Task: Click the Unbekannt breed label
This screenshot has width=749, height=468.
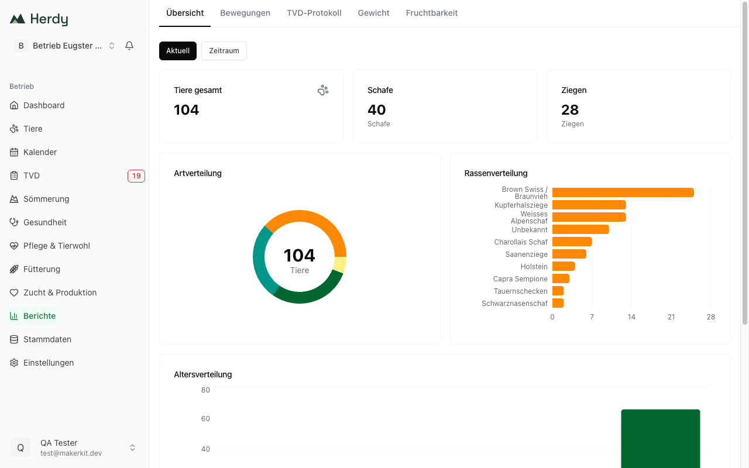Action: (530, 230)
